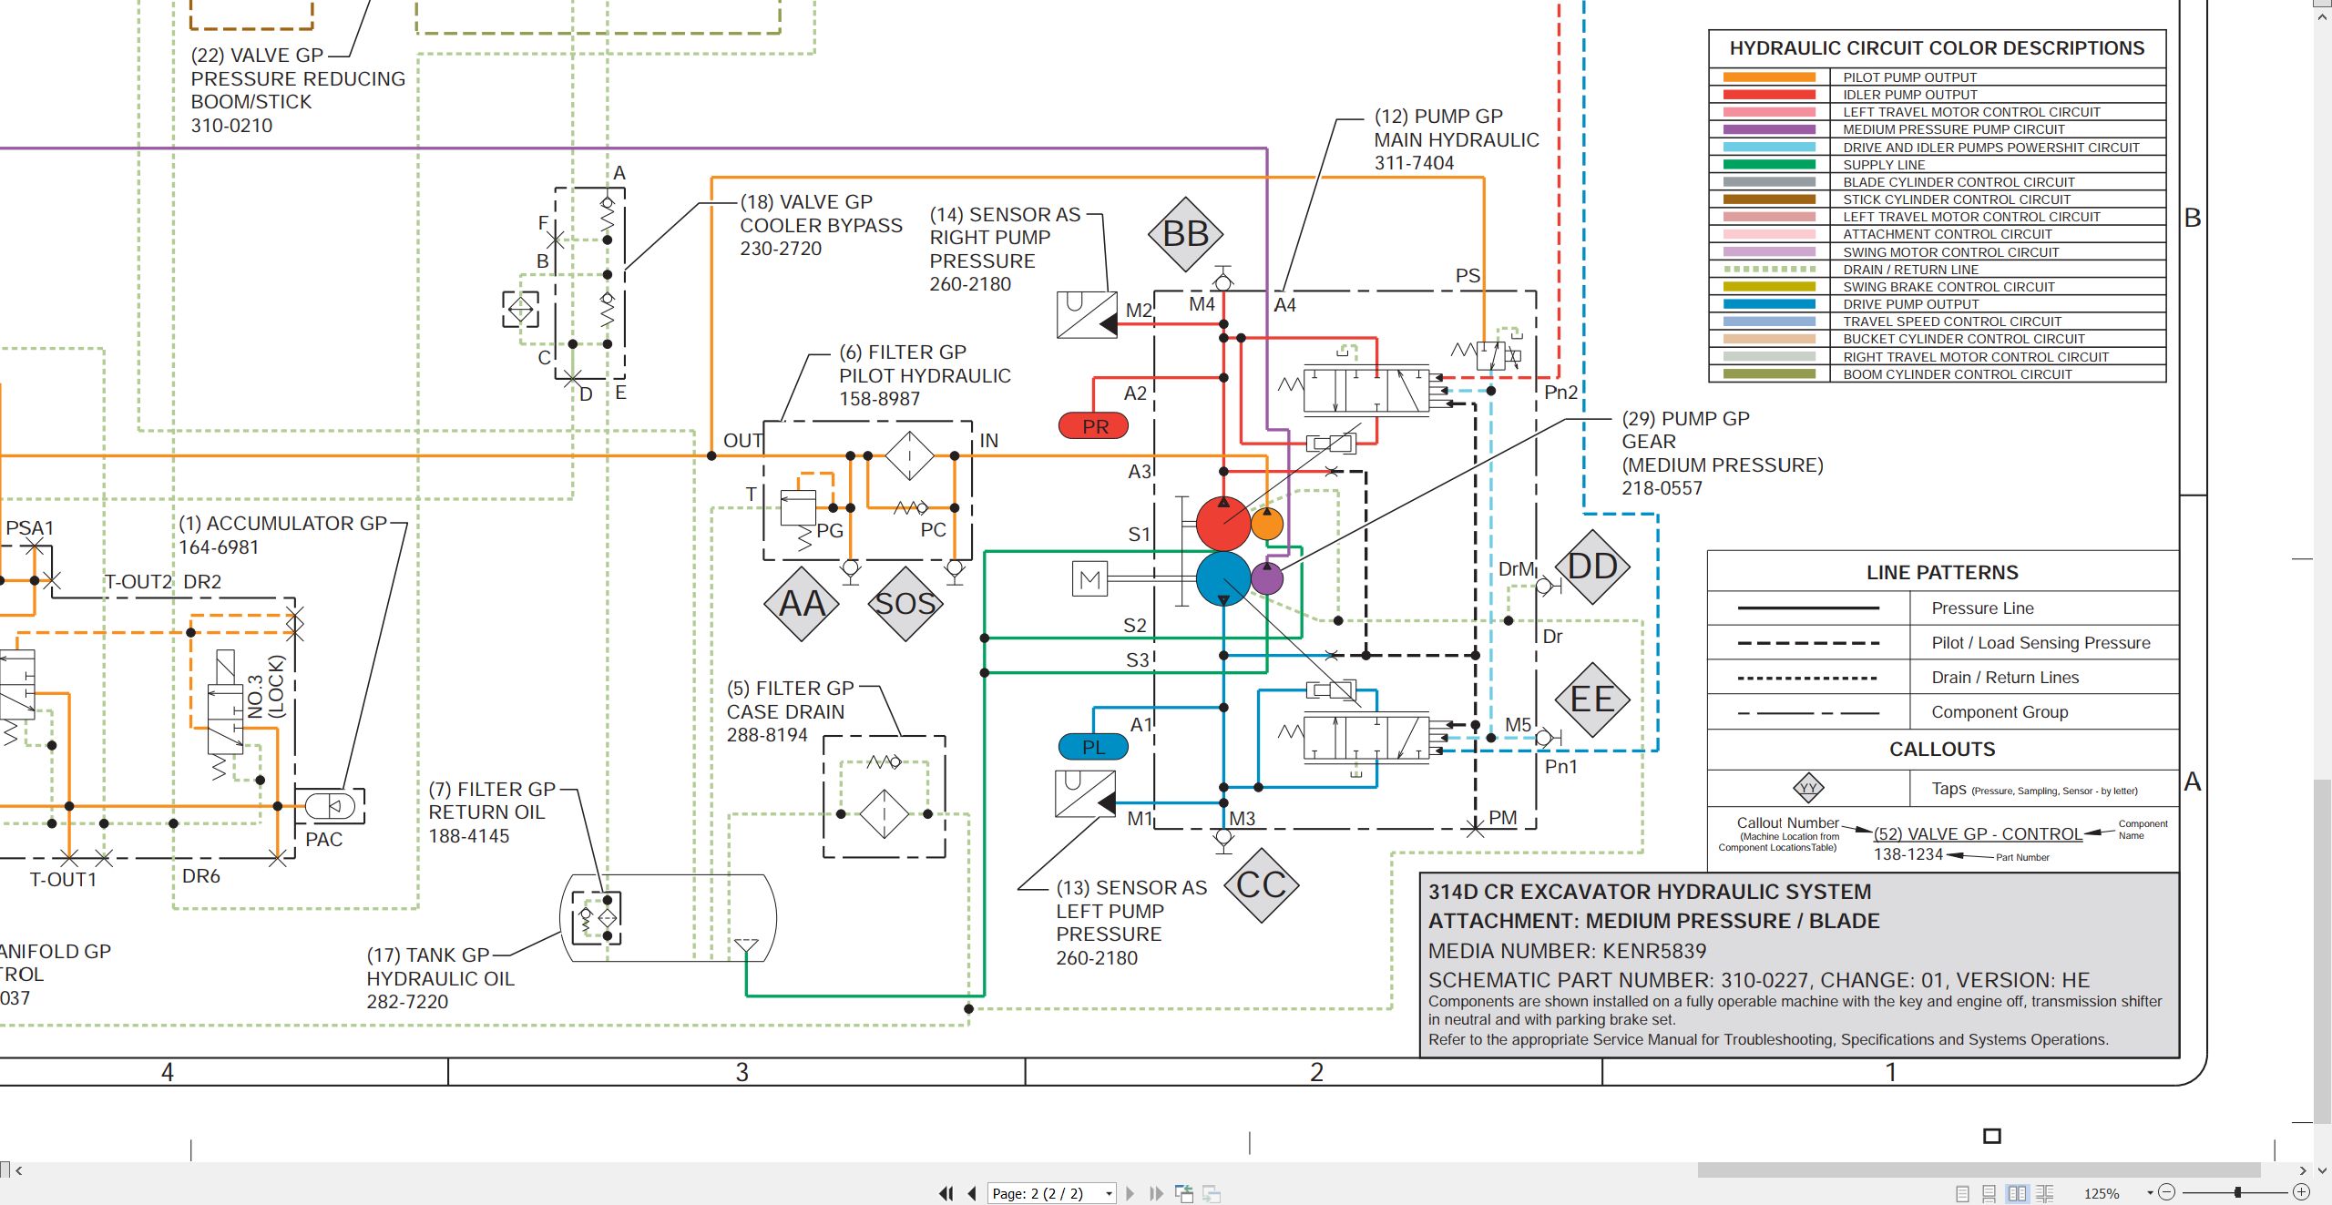
Task: Click the M motor box symbol
Action: coord(1090,578)
